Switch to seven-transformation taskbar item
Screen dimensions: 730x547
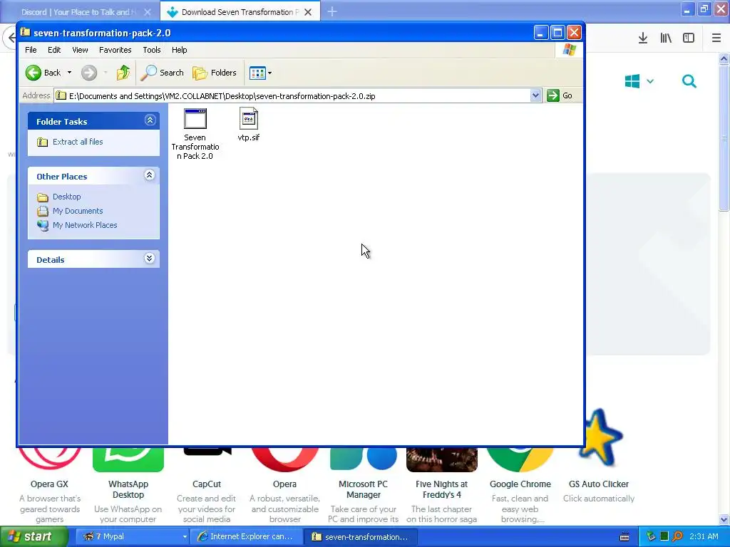(361, 536)
